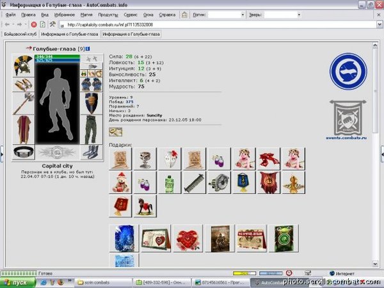Go back with the left arrow button
This screenshot has height=288, width=384.
(x=7, y=24)
